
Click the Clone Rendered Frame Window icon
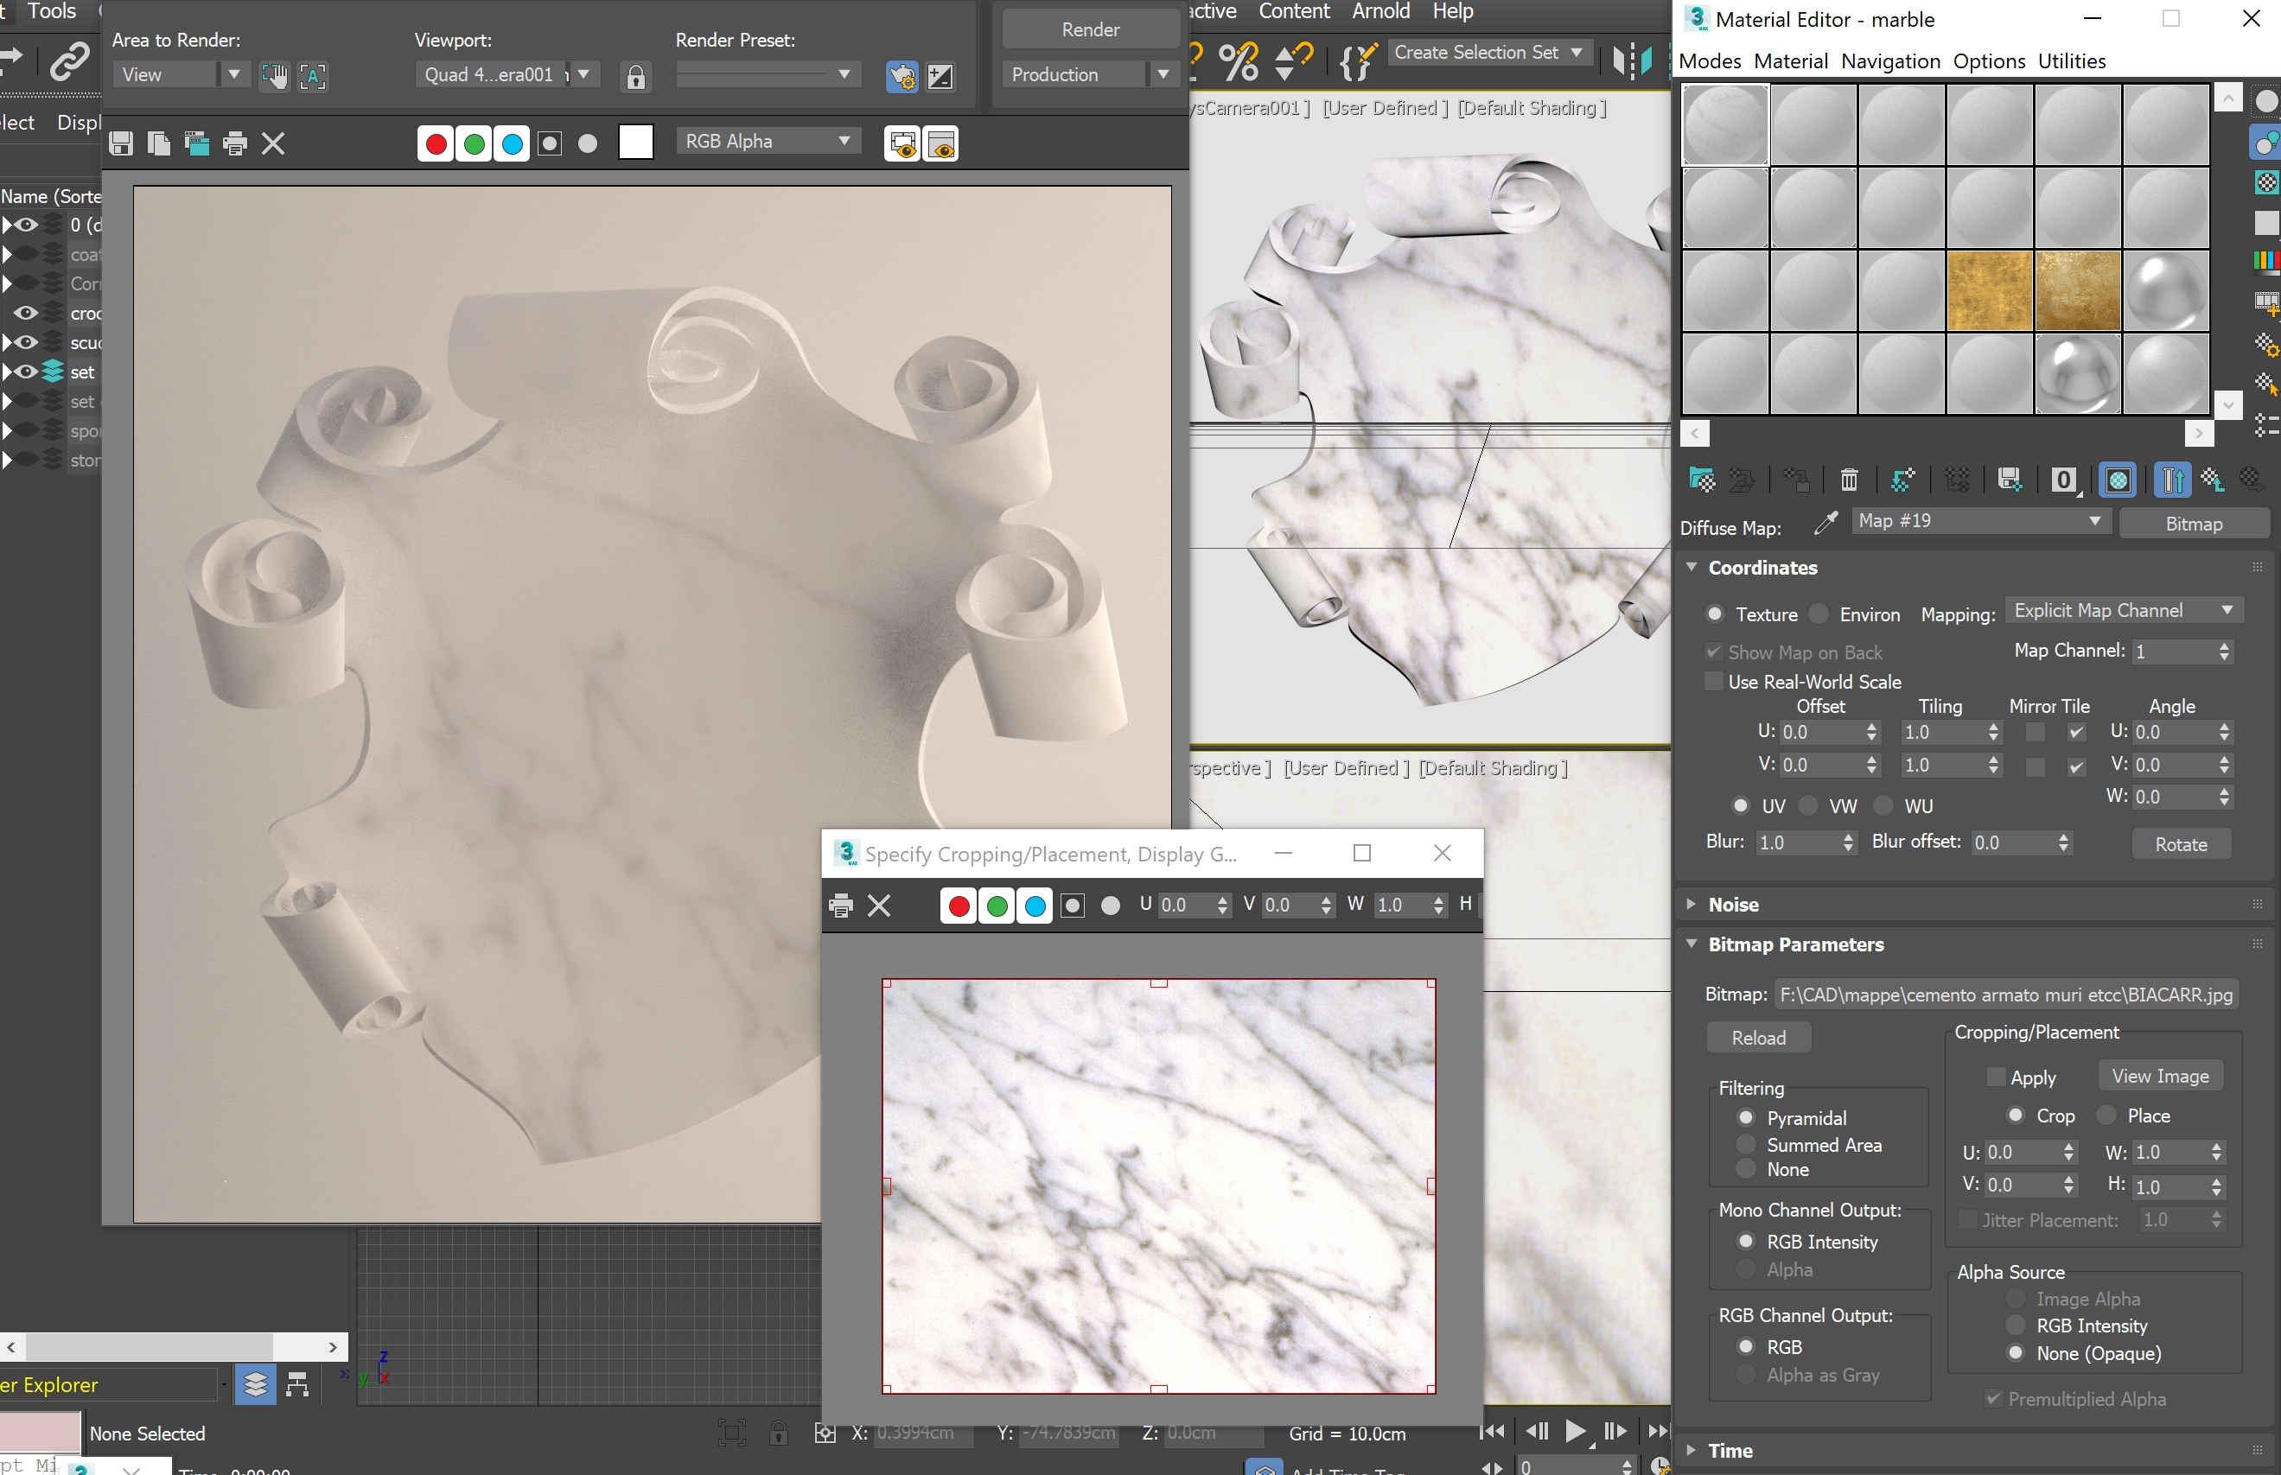197,143
